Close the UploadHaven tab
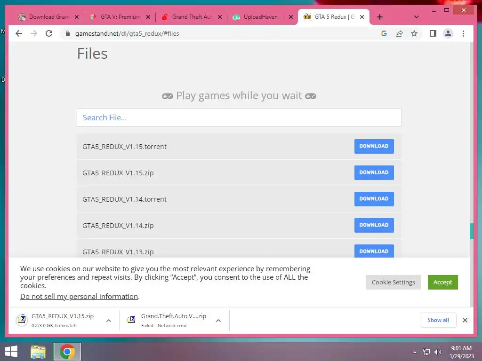 pyautogui.click(x=291, y=17)
